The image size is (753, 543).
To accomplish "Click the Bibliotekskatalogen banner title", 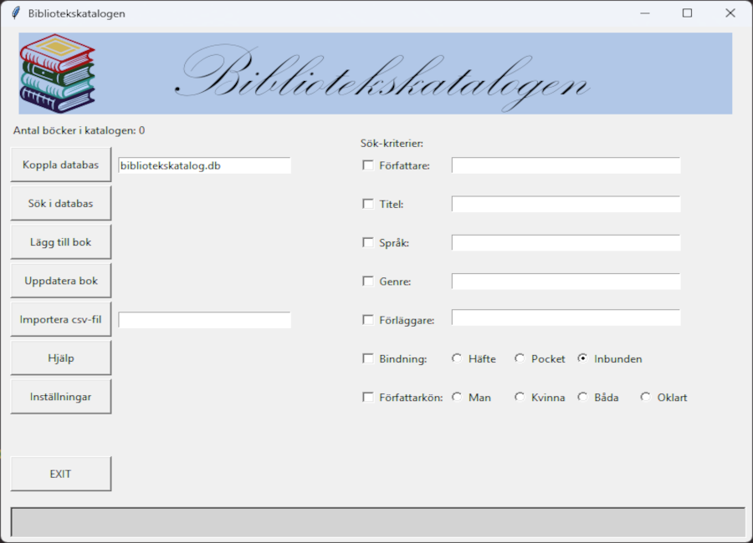I will (382, 77).
